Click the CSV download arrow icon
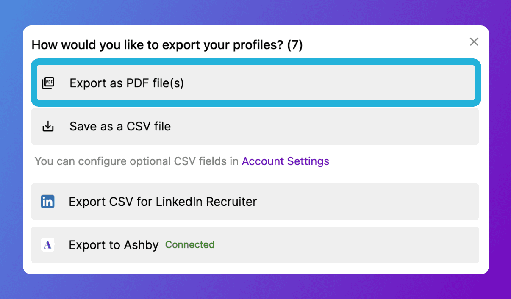Screen dimensions: 511x299 [48, 126]
